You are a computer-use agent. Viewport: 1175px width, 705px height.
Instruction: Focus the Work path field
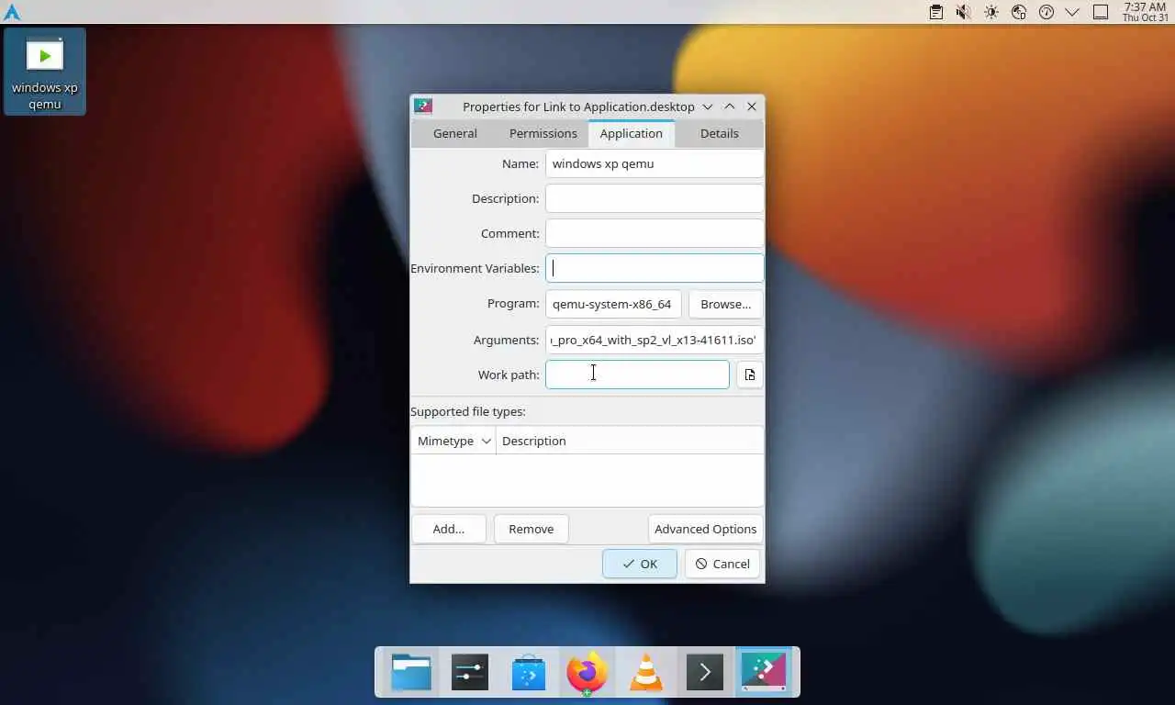(x=637, y=375)
